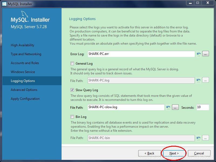This screenshot has height=162, width=216.
Task: Click into the Error Log text field
Action: tap(141, 54)
